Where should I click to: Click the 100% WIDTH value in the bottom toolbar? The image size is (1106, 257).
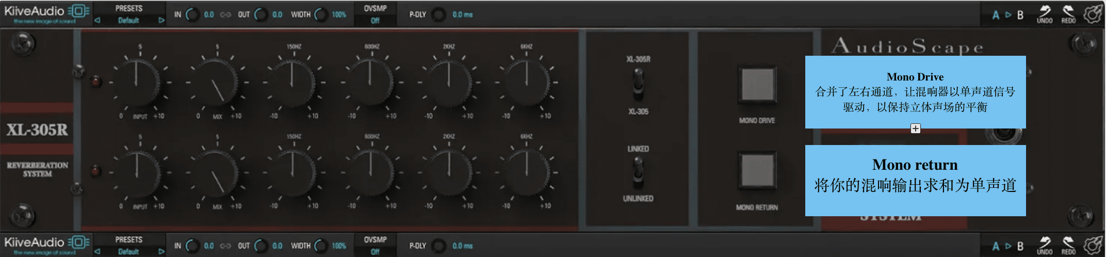point(339,246)
